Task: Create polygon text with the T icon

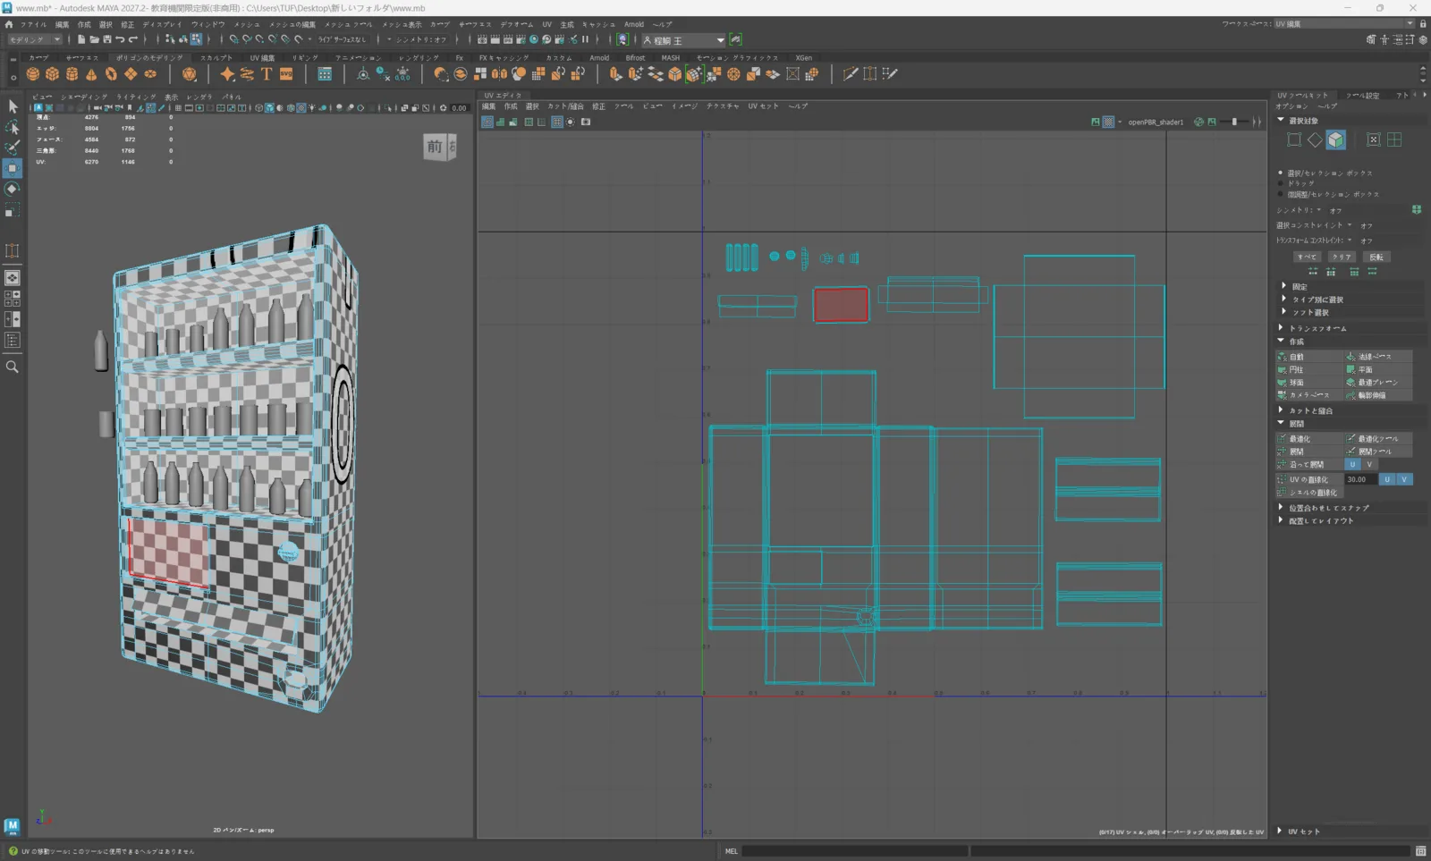Action: [267, 74]
